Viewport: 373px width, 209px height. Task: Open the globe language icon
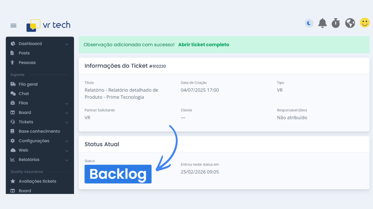pos(350,23)
